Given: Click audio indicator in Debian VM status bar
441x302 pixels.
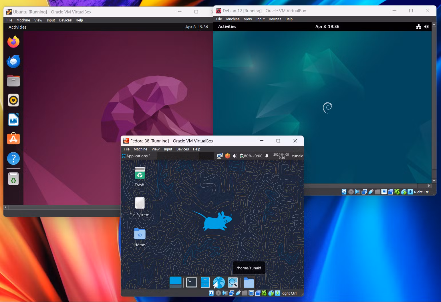Looking at the screenshot, I should point(357,192).
